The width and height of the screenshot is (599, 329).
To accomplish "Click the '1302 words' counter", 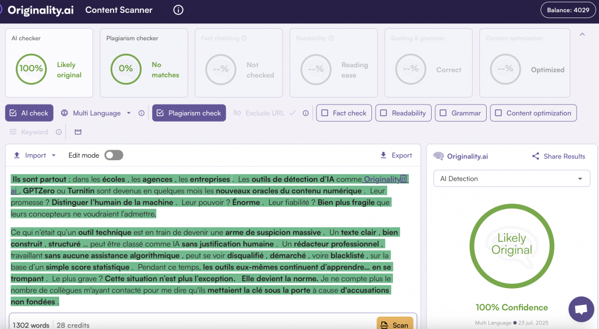I will click(31, 325).
